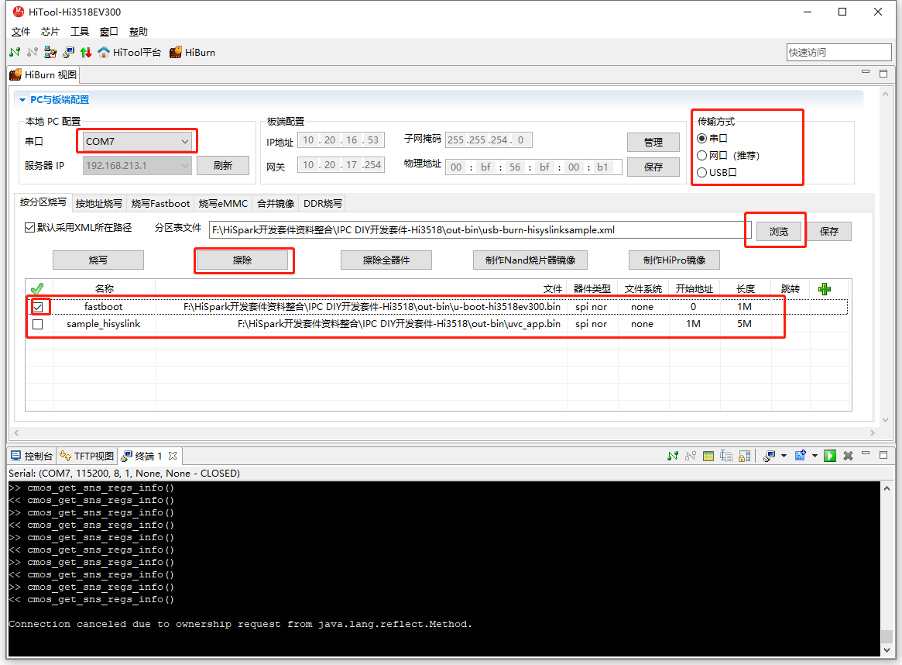The height and width of the screenshot is (665, 902).
Task: Click the 管理 button
Action: click(653, 142)
